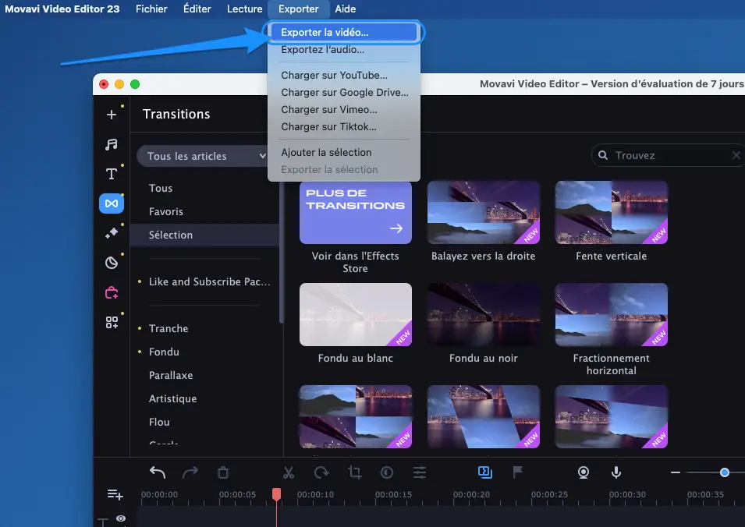Viewport: 745px width, 527px height.
Task: Choose Charger sur Tiktok... menu item
Action: 344,126
